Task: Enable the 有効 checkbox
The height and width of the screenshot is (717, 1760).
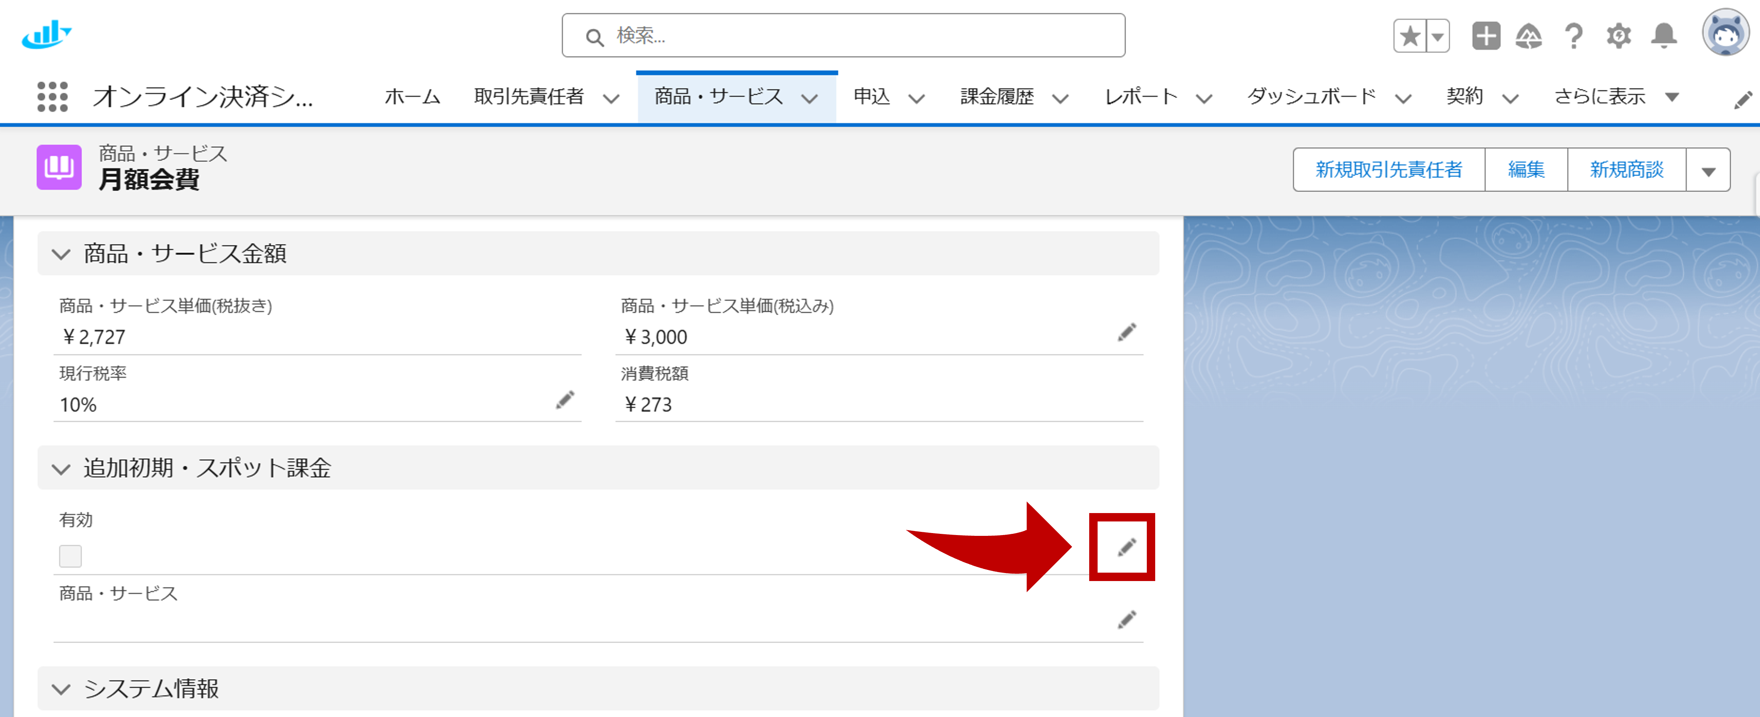Action: pos(70,556)
